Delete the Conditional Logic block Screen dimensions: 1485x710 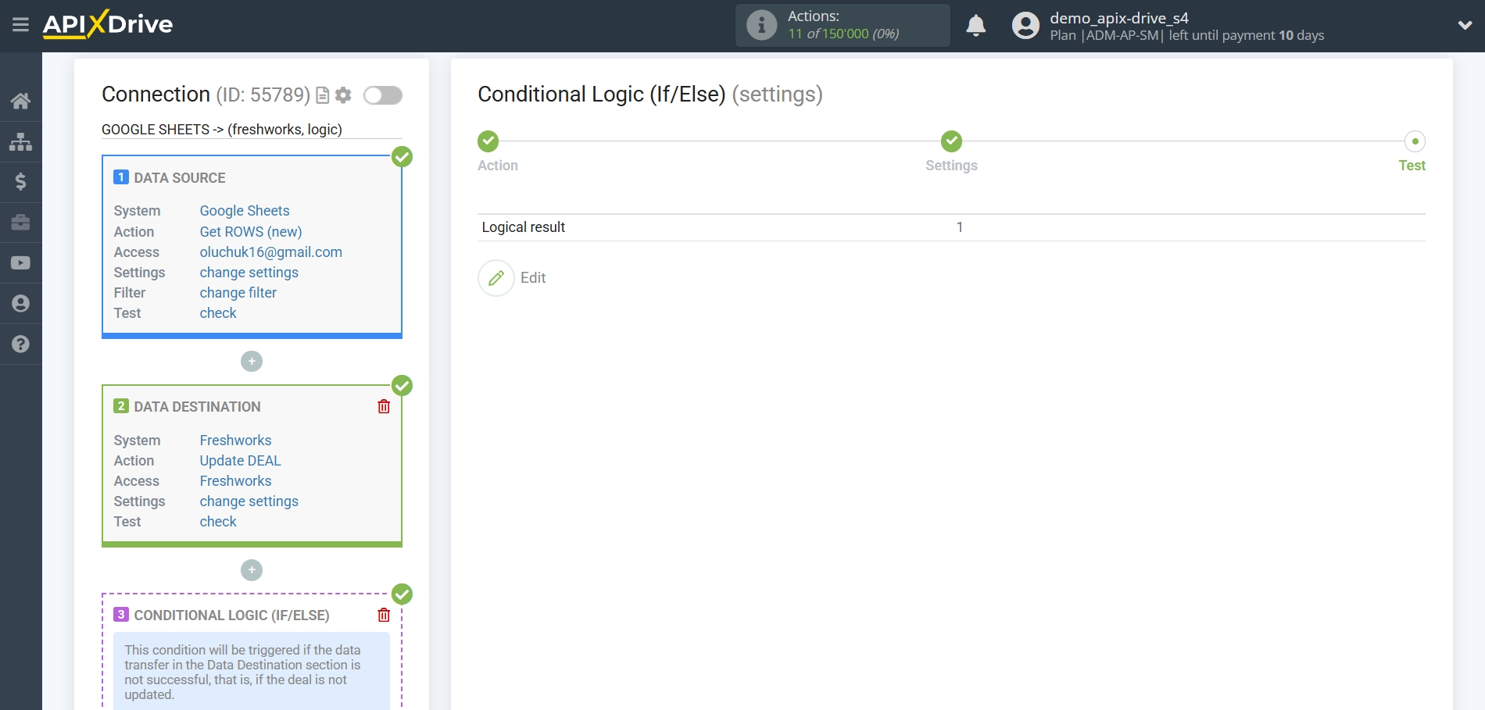(x=384, y=615)
